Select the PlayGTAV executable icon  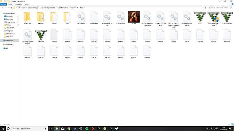(41, 35)
